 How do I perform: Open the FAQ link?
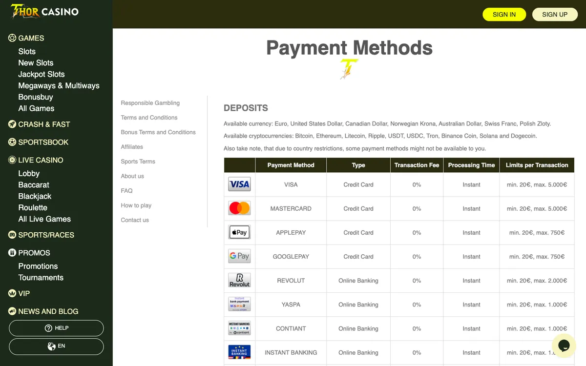pyautogui.click(x=127, y=191)
